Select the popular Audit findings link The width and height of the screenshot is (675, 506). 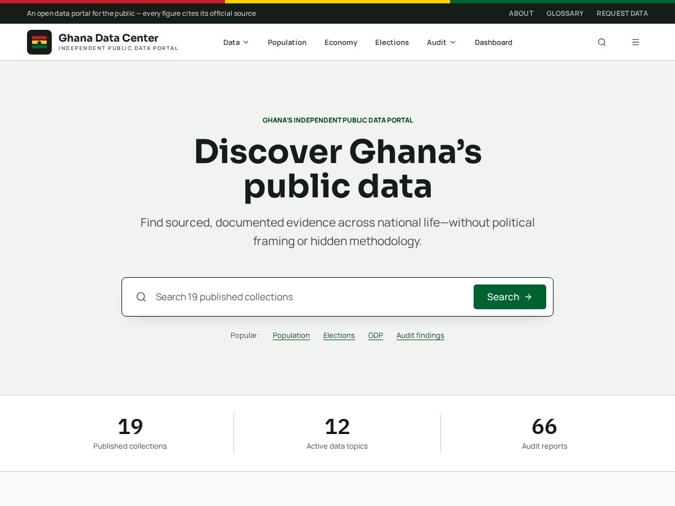click(x=420, y=335)
